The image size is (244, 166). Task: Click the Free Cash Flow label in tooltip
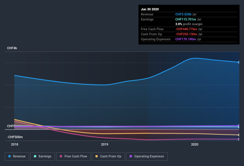[152, 29]
